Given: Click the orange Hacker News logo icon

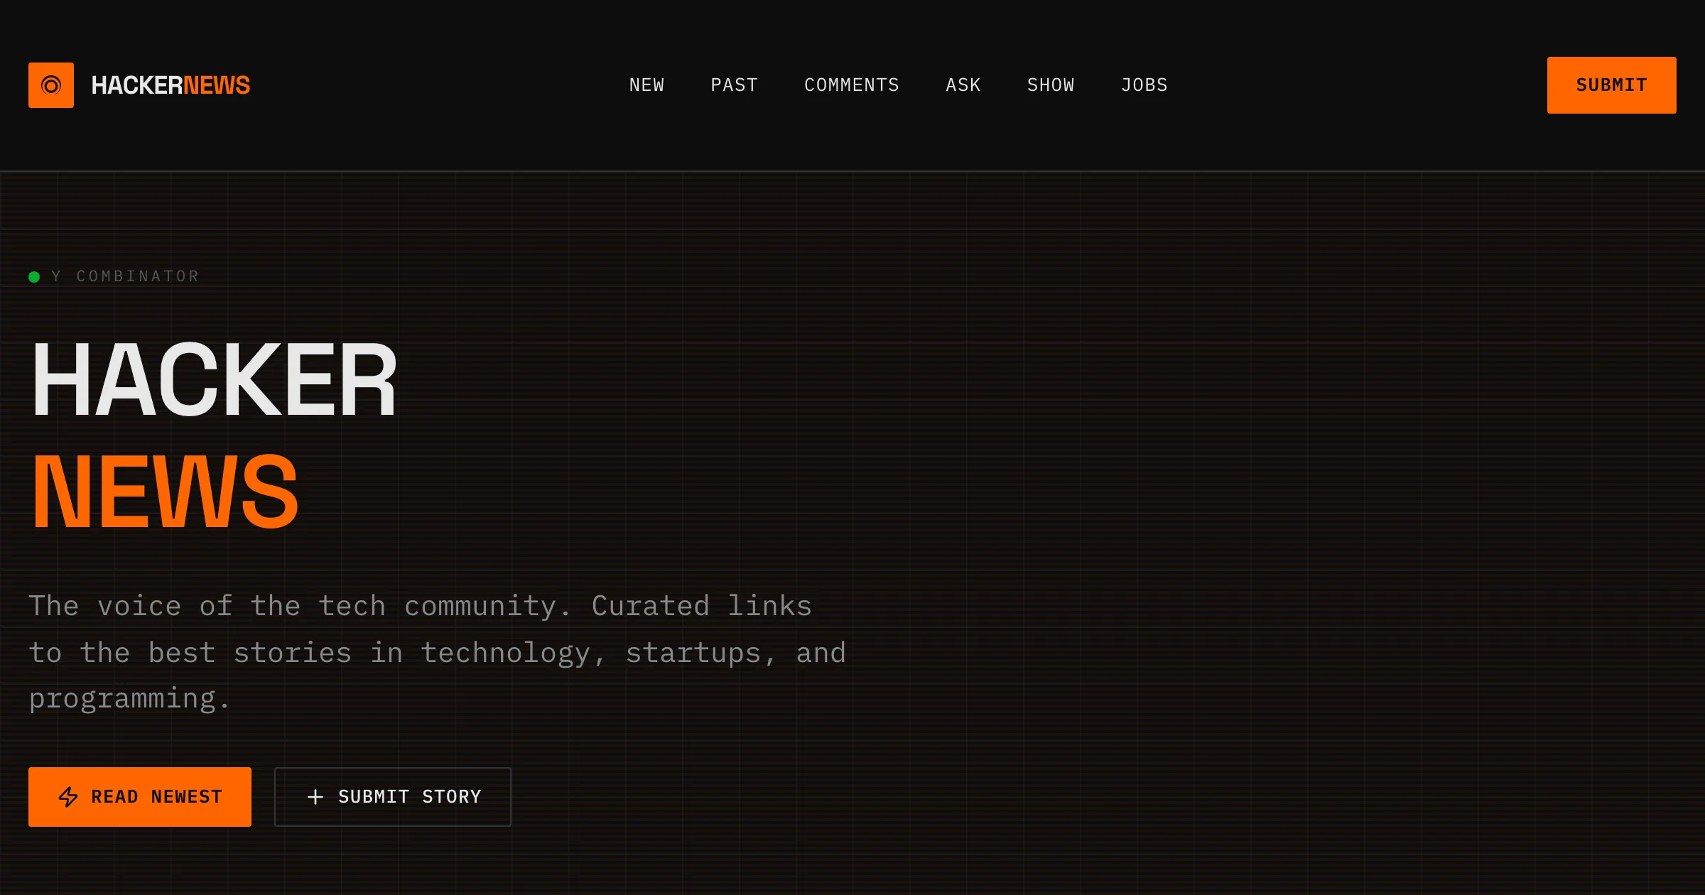Looking at the screenshot, I should pyautogui.click(x=51, y=85).
